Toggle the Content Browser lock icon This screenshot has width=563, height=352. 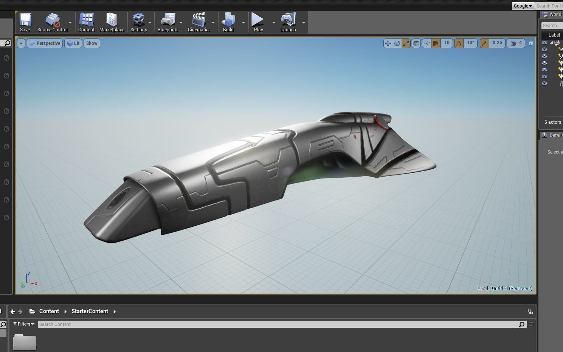530,312
